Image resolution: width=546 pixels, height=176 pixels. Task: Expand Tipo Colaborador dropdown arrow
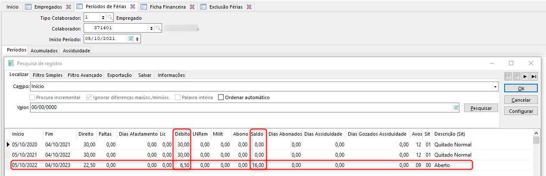pyautogui.click(x=103, y=18)
